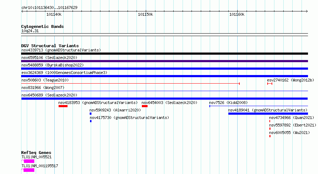Click the nsv5909243 small blue square

coord(91,114)
